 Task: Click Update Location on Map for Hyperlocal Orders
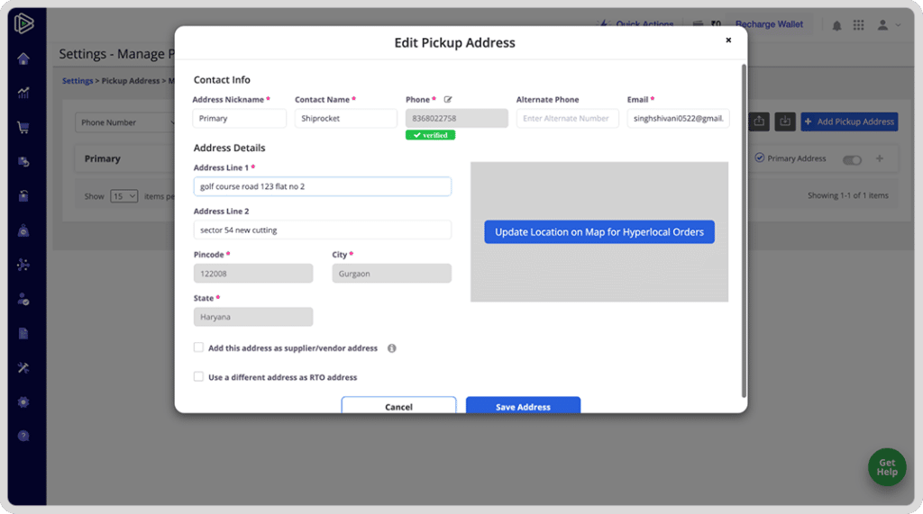[x=599, y=231]
